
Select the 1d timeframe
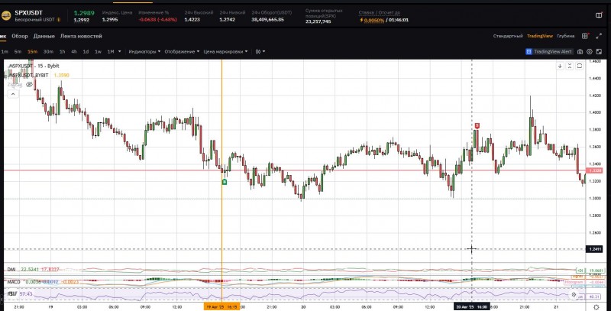[x=86, y=51]
